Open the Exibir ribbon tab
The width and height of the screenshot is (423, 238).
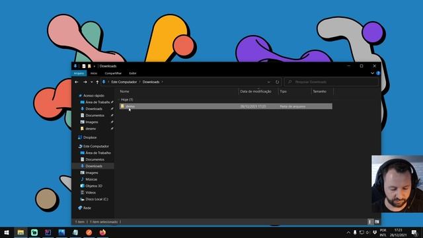coord(132,73)
